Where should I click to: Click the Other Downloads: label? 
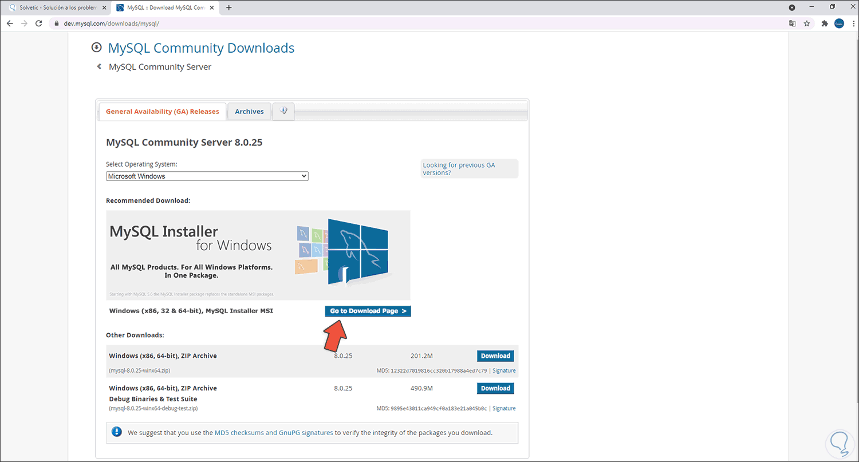135,335
